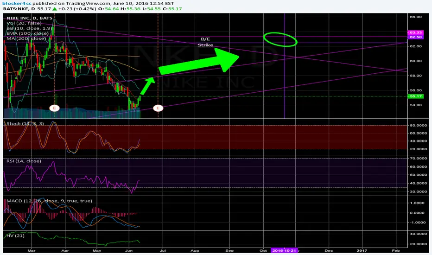Click the Aug label on time axis
The width and height of the screenshot is (432, 255).
(195, 250)
